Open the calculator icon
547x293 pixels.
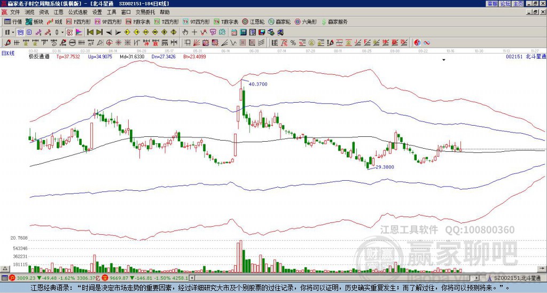(243, 33)
